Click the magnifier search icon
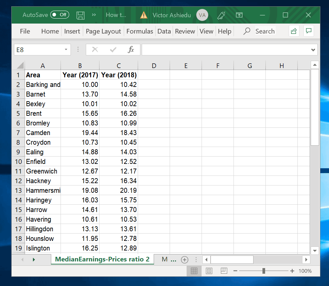The width and height of the screenshot is (329, 286). coord(247,31)
